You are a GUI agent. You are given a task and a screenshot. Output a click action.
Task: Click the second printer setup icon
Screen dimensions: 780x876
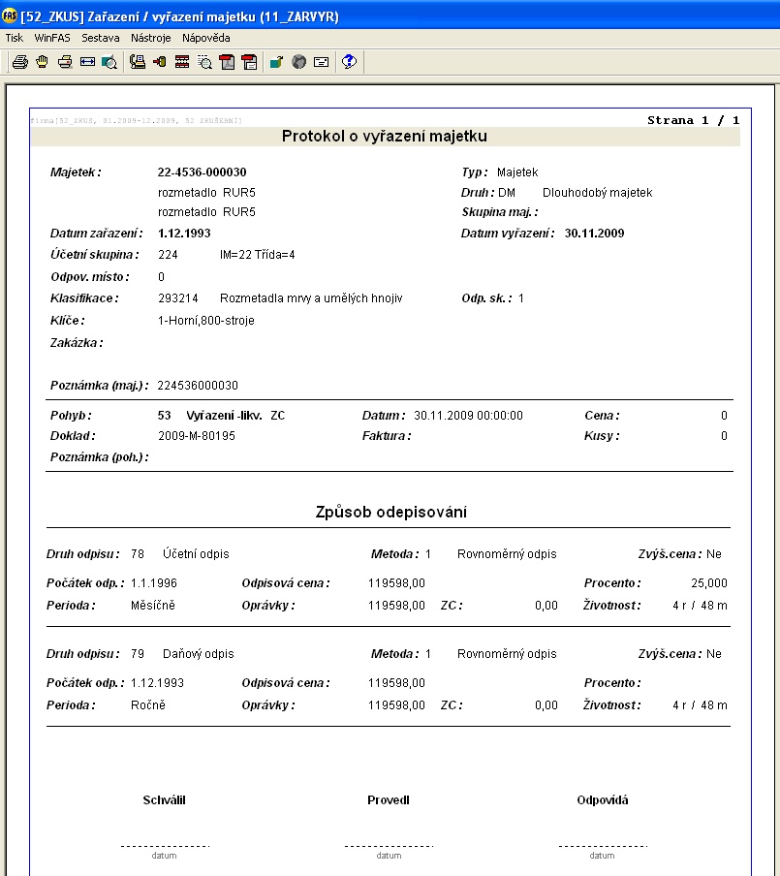tap(64, 62)
